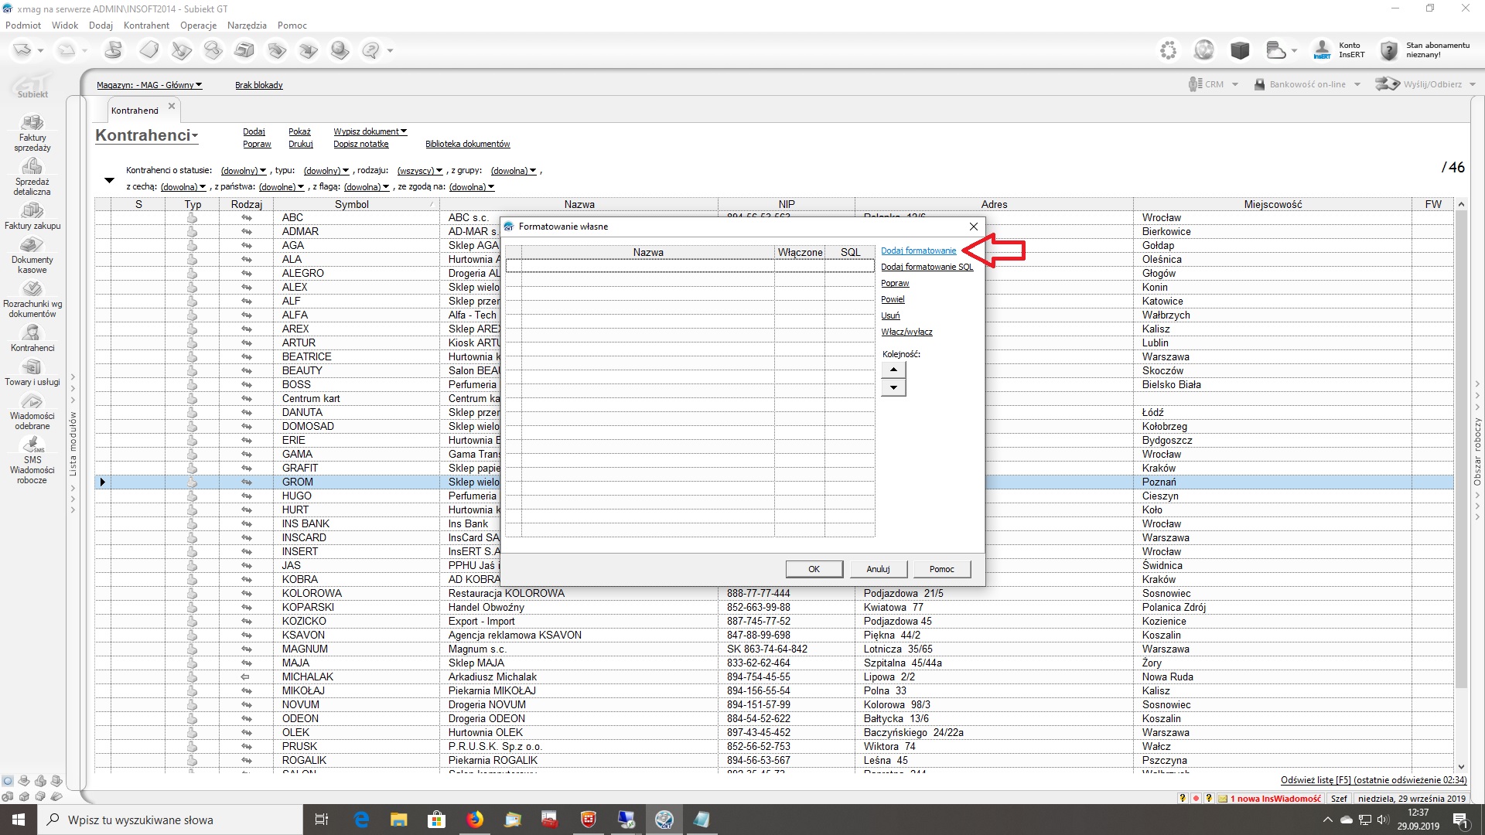
Task: Move order down with Kolejność arrow
Action: pyautogui.click(x=893, y=387)
